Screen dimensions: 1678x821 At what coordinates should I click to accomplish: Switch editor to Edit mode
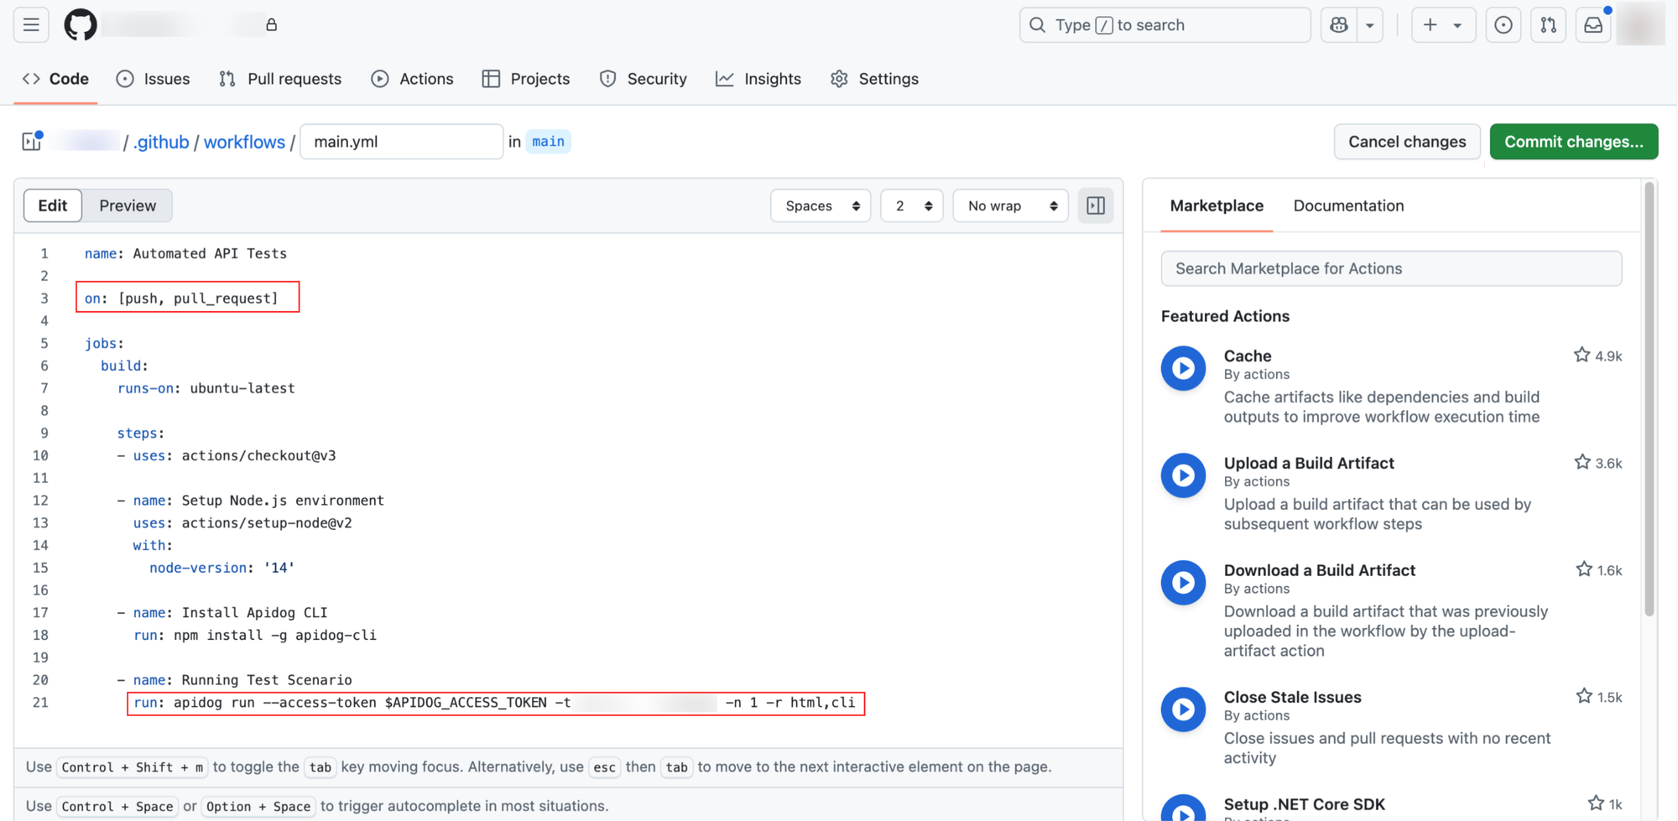coord(53,205)
